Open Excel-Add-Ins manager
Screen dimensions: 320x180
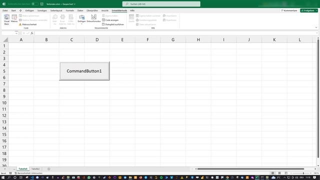(x=62, y=19)
